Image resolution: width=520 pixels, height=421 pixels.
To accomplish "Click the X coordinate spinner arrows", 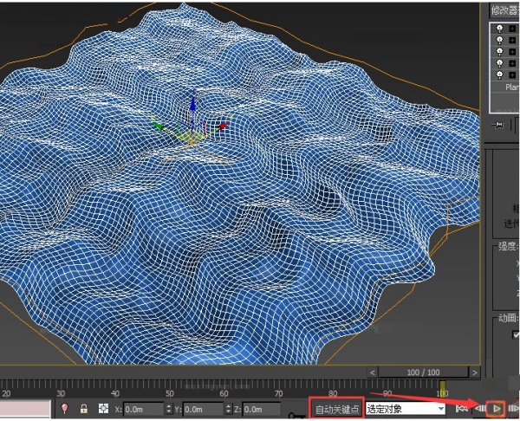I will (169, 409).
